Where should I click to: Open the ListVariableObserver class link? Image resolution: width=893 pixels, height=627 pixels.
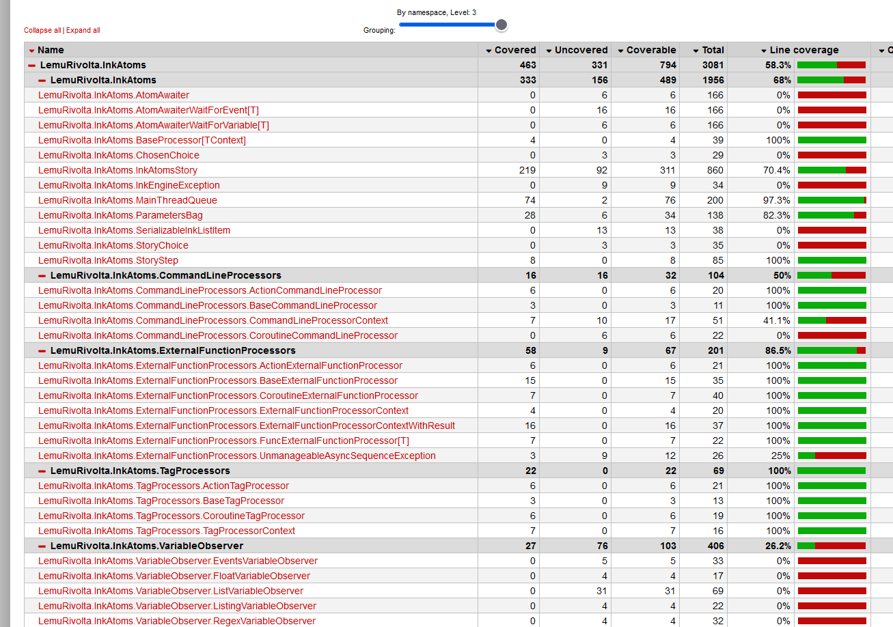171,591
